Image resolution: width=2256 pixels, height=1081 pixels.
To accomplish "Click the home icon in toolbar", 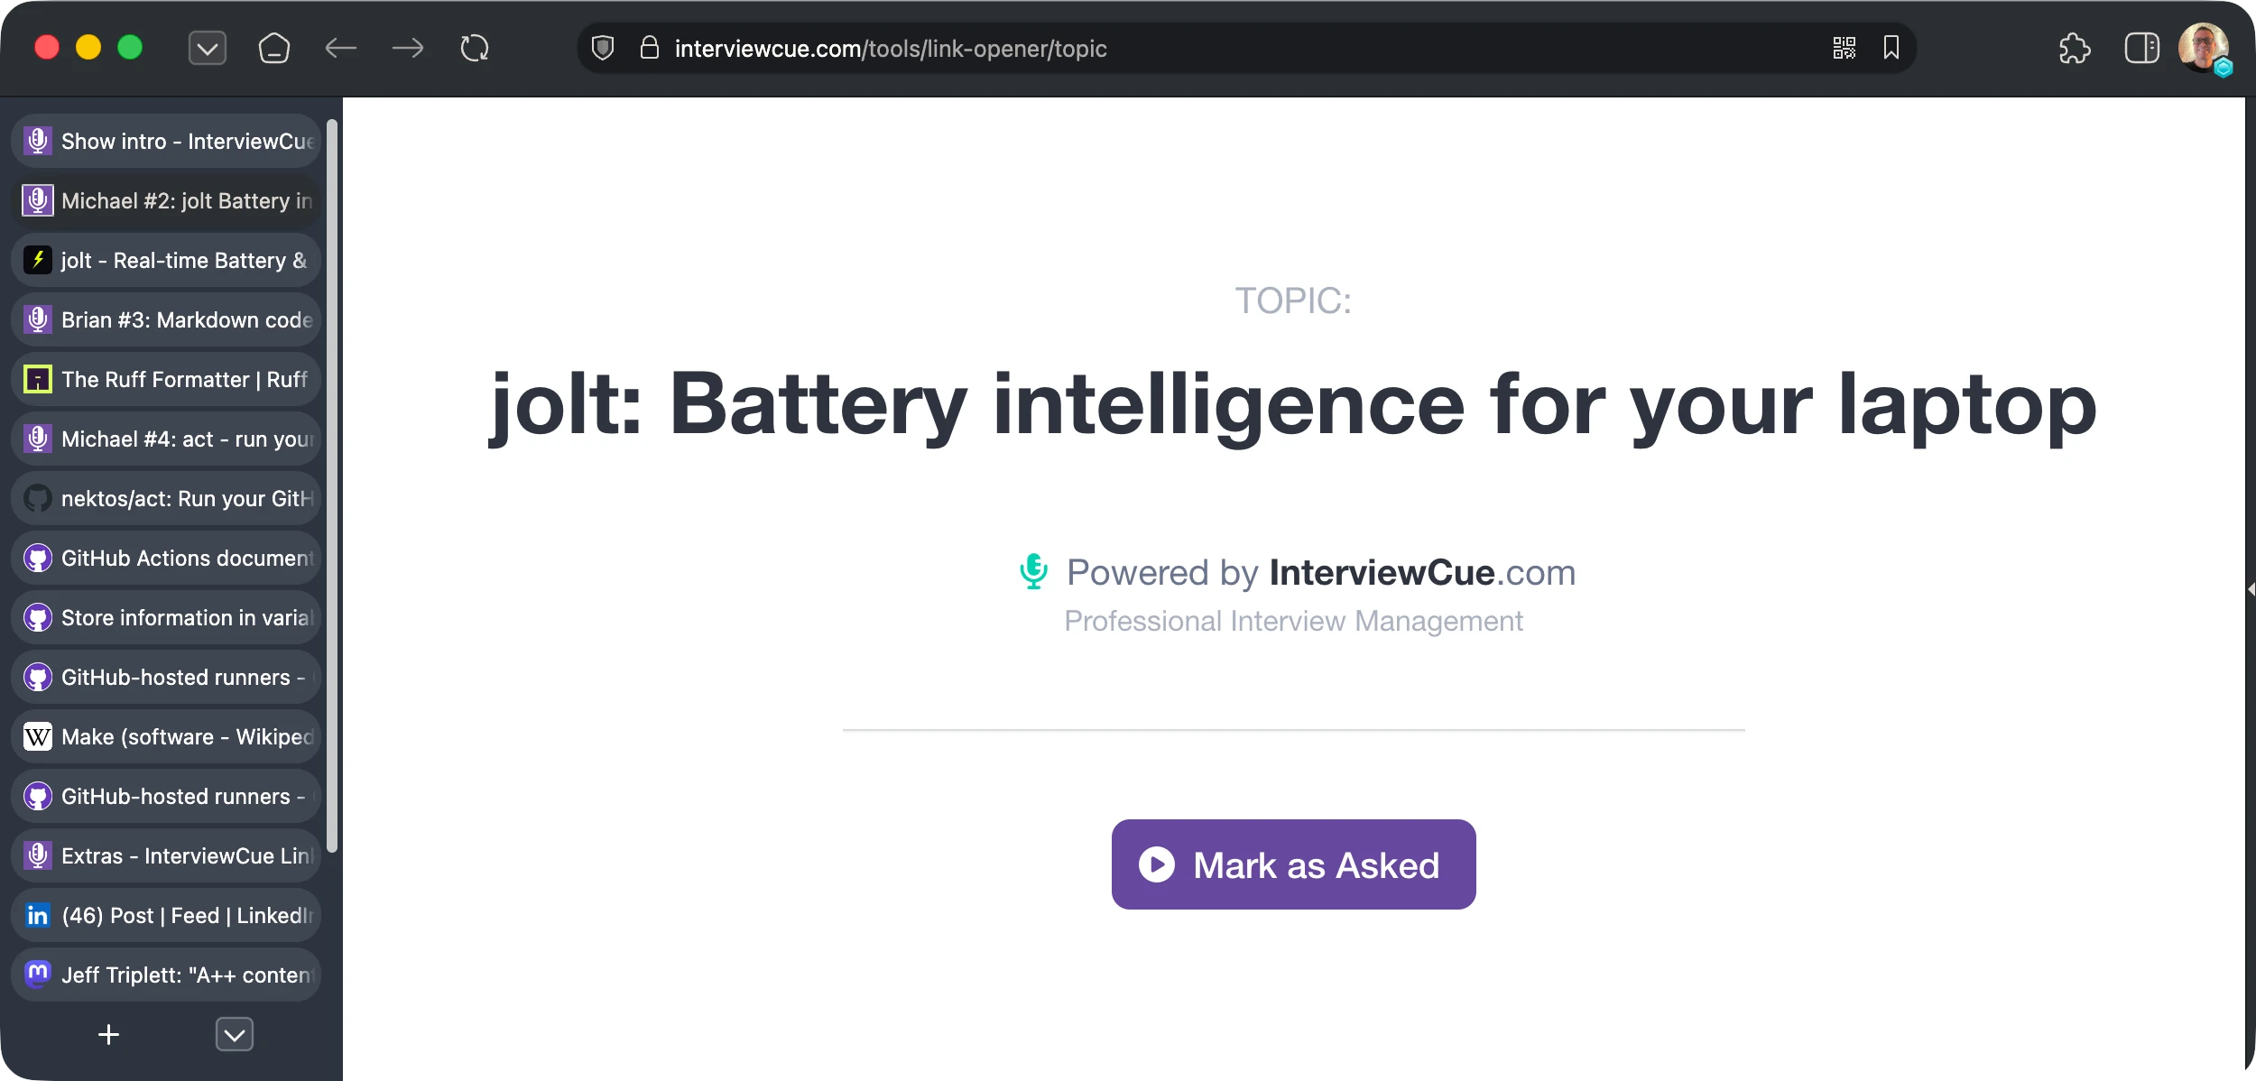I will pyautogui.click(x=273, y=49).
